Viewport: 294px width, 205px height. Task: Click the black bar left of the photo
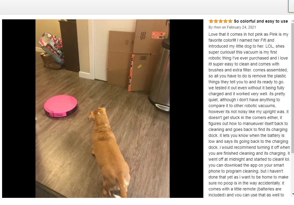[x=19, y=109]
